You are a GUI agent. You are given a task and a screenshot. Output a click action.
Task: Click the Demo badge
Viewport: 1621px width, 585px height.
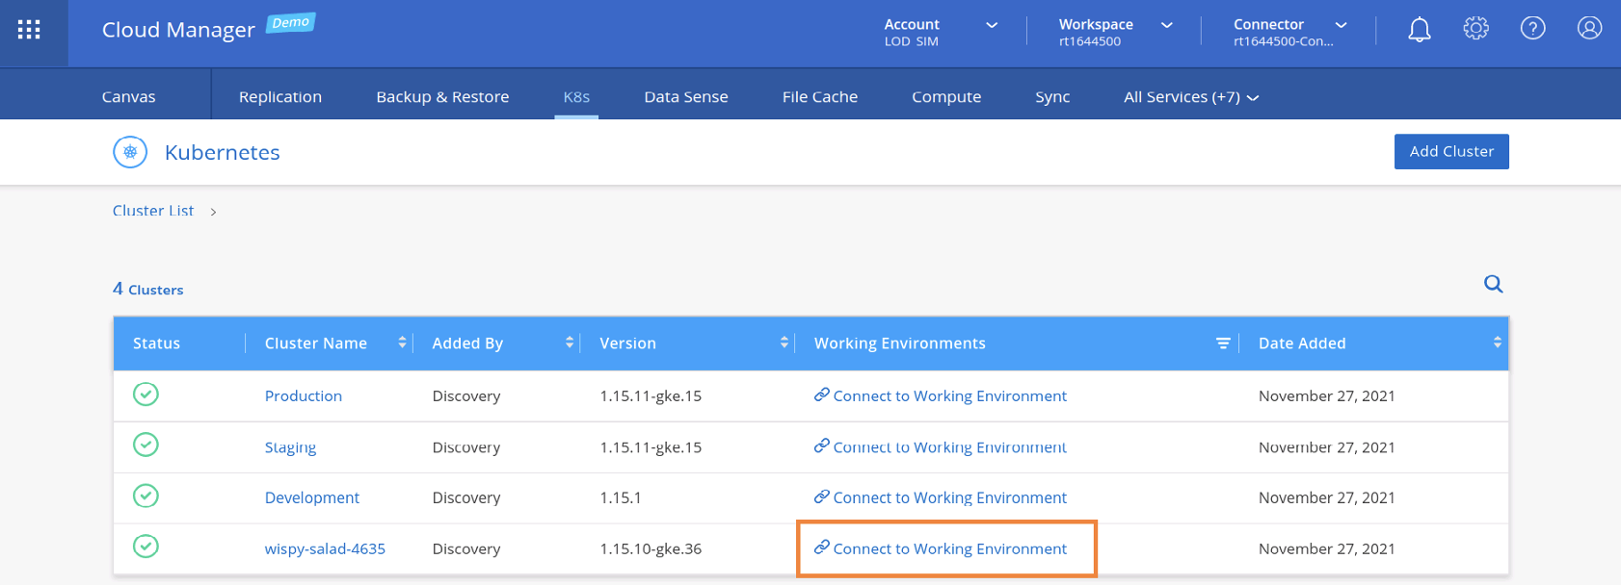pos(291,22)
